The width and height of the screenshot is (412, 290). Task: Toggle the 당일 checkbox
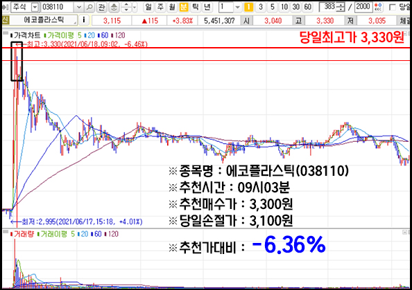click(x=393, y=7)
